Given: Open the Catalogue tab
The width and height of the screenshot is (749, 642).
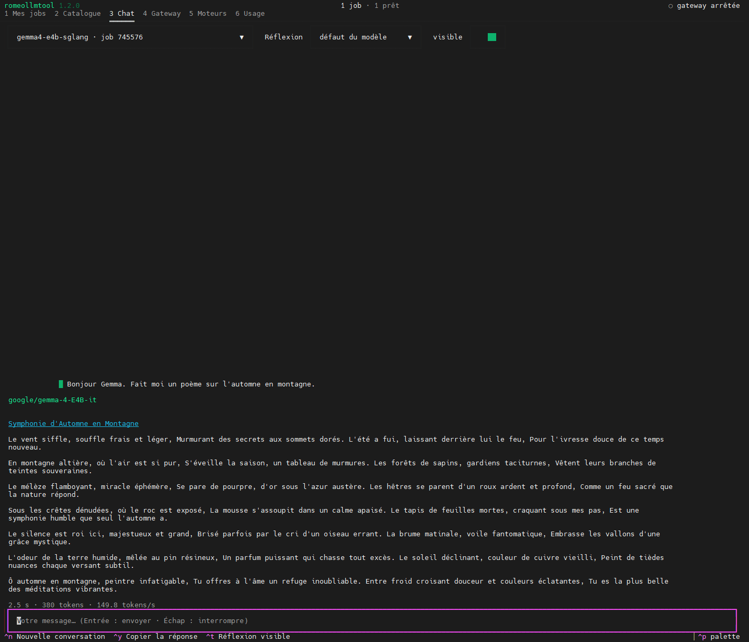Looking at the screenshot, I should pyautogui.click(x=78, y=14).
